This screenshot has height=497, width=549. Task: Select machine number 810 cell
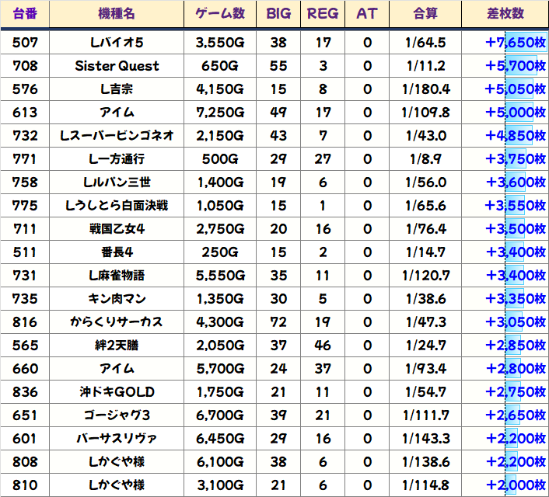pyautogui.click(x=25, y=485)
